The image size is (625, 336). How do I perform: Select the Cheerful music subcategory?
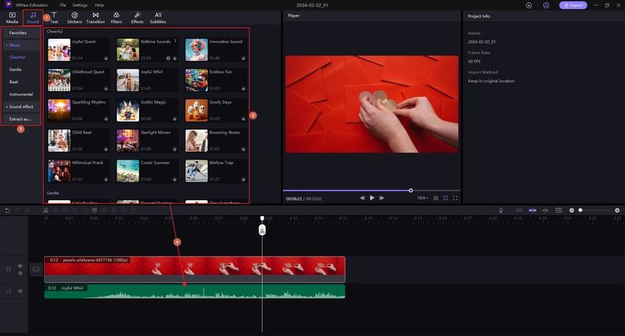tap(17, 57)
